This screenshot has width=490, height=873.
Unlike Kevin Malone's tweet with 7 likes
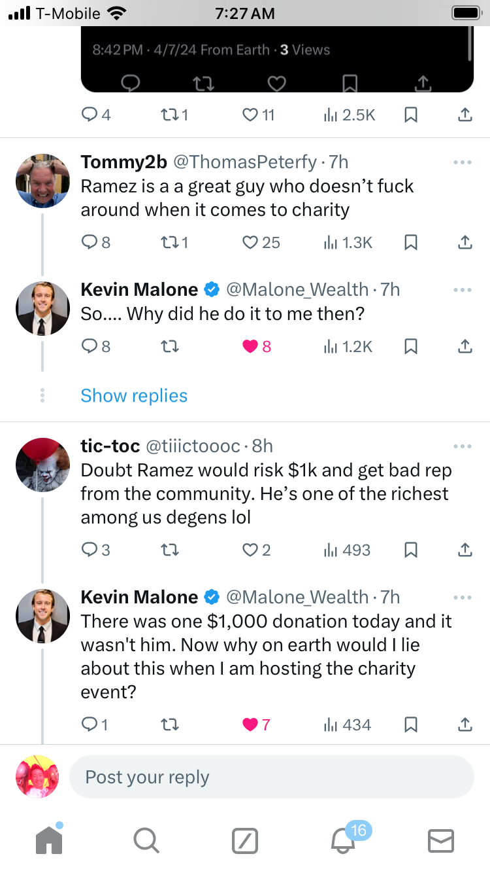[251, 725]
